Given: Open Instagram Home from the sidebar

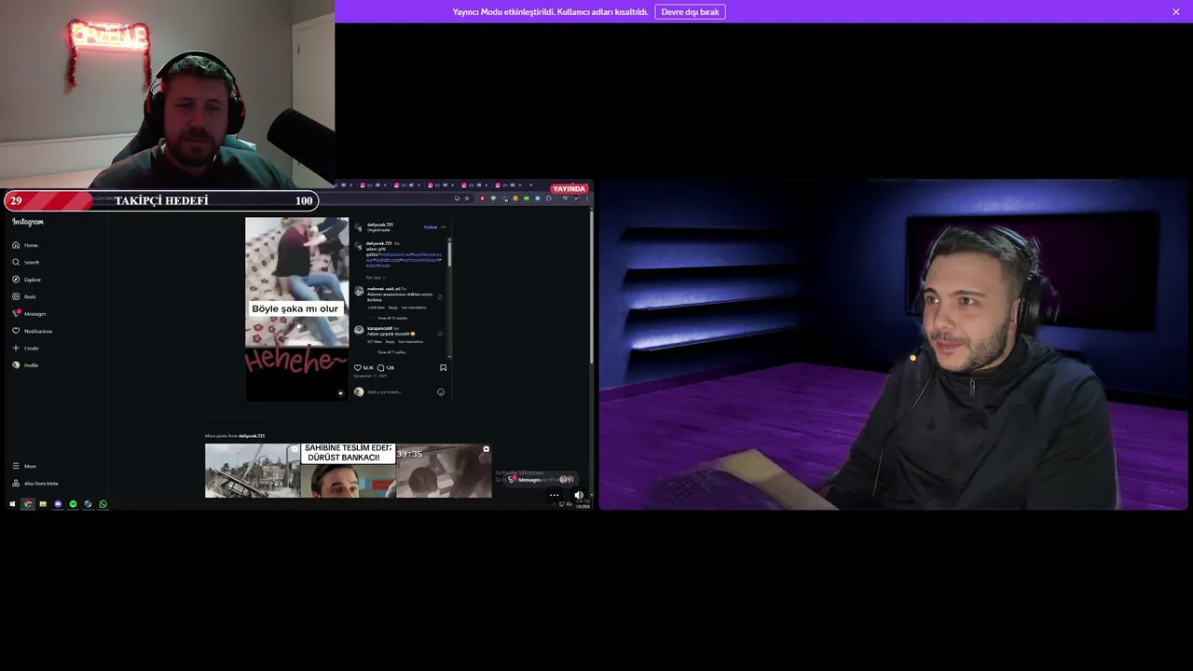Looking at the screenshot, I should [25, 245].
